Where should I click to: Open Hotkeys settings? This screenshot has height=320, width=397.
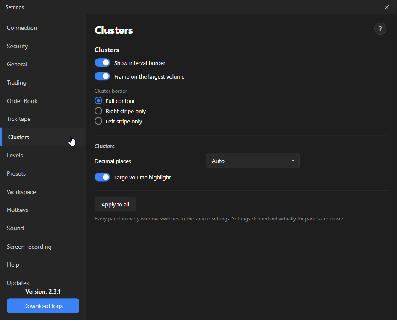(x=43, y=210)
